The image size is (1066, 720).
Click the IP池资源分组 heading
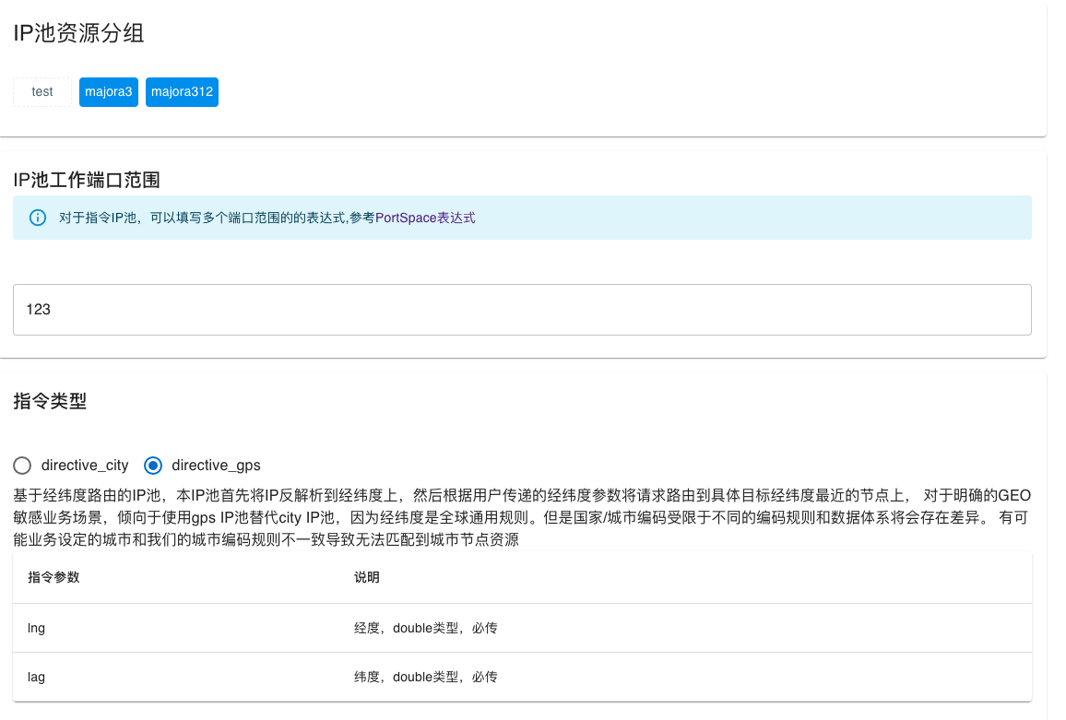coord(78,33)
